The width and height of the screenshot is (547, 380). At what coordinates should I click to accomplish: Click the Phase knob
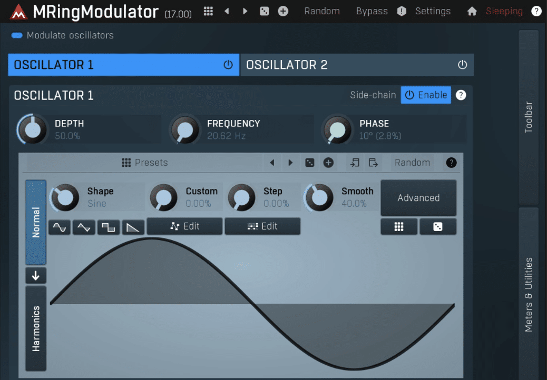(337, 129)
